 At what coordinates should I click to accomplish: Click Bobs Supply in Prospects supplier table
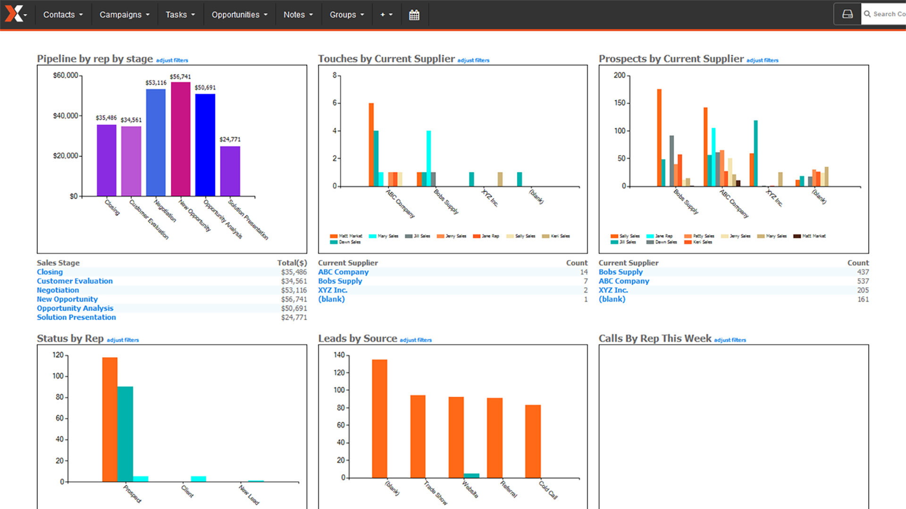click(x=621, y=272)
